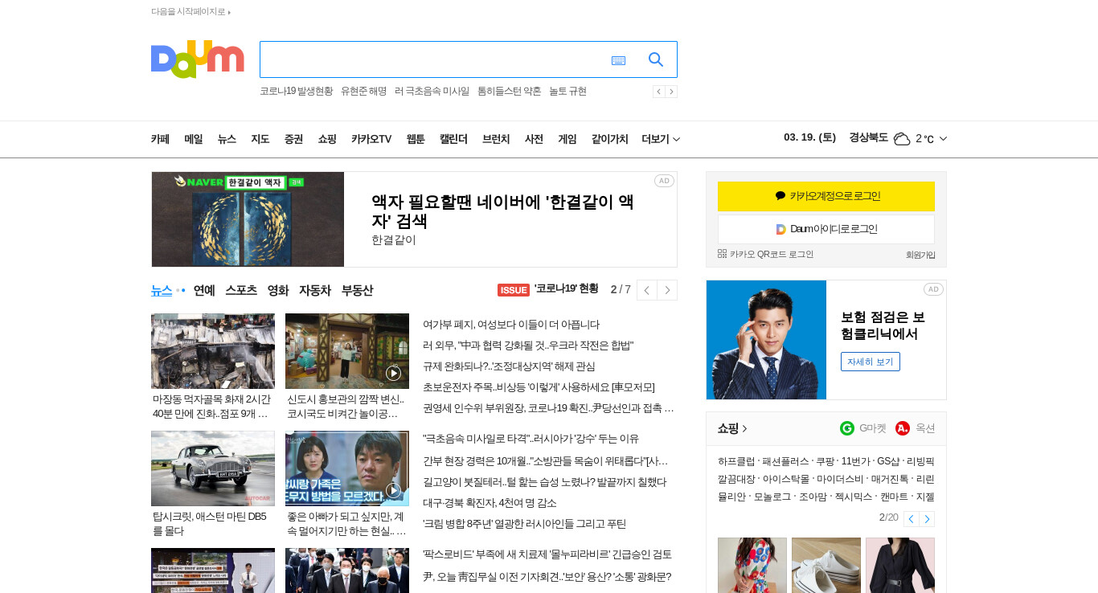Expand the 더보기 menu

coord(661,139)
